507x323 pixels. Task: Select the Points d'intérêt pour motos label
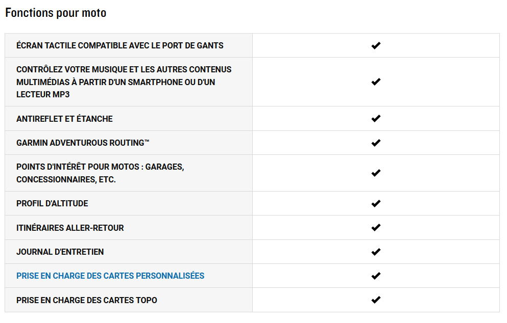(100, 173)
